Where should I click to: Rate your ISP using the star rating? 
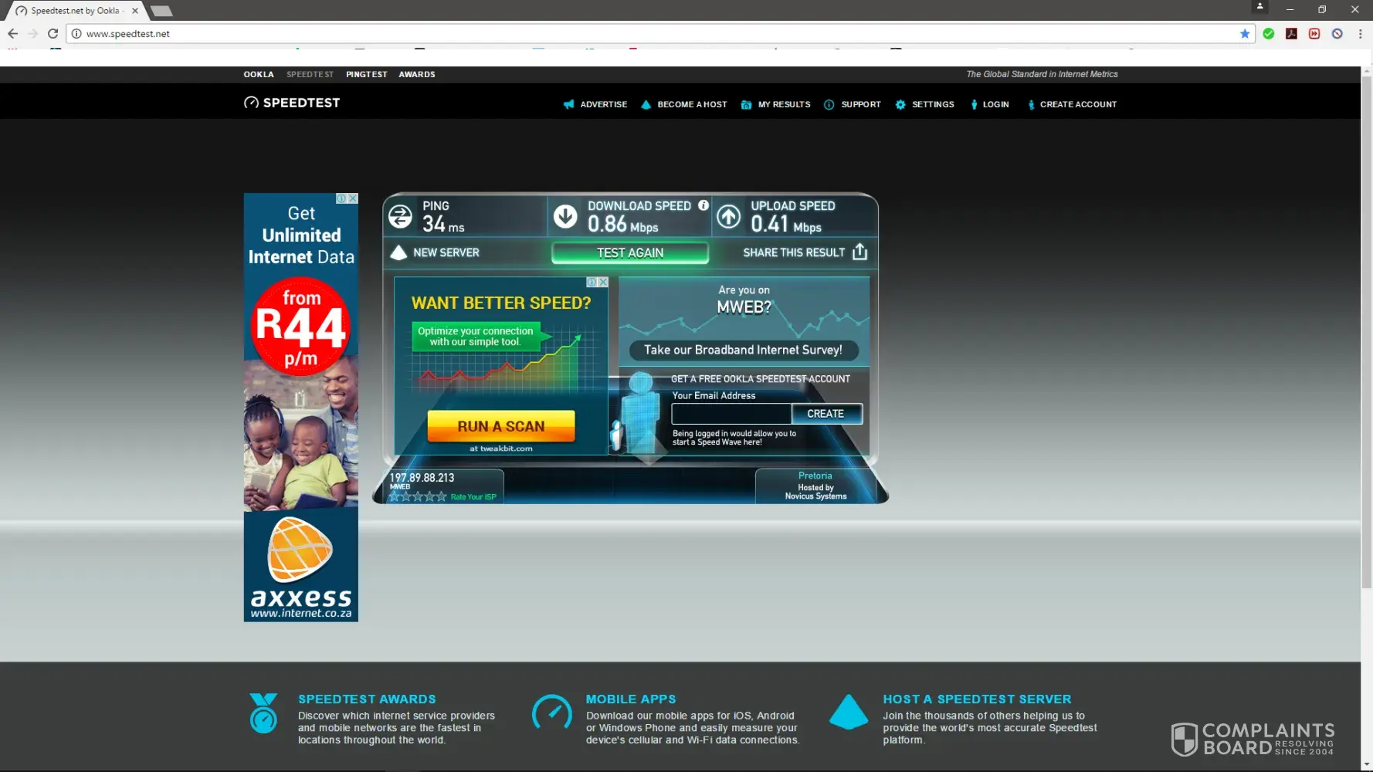pyautogui.click(x=418, y=496)
